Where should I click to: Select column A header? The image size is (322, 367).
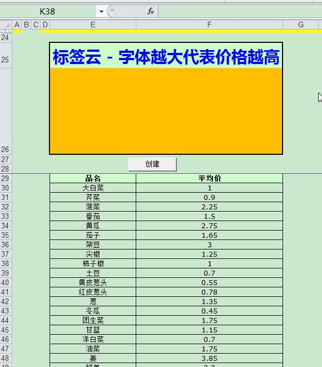pos(17,25)
